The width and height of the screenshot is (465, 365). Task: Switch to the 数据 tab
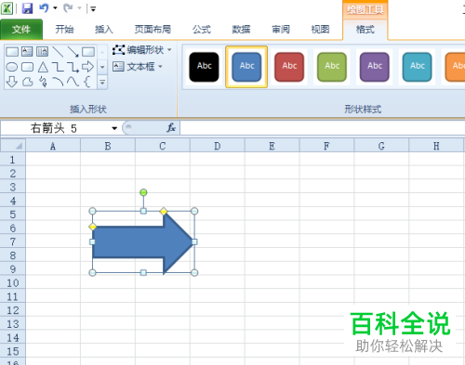tap(241, 30)
